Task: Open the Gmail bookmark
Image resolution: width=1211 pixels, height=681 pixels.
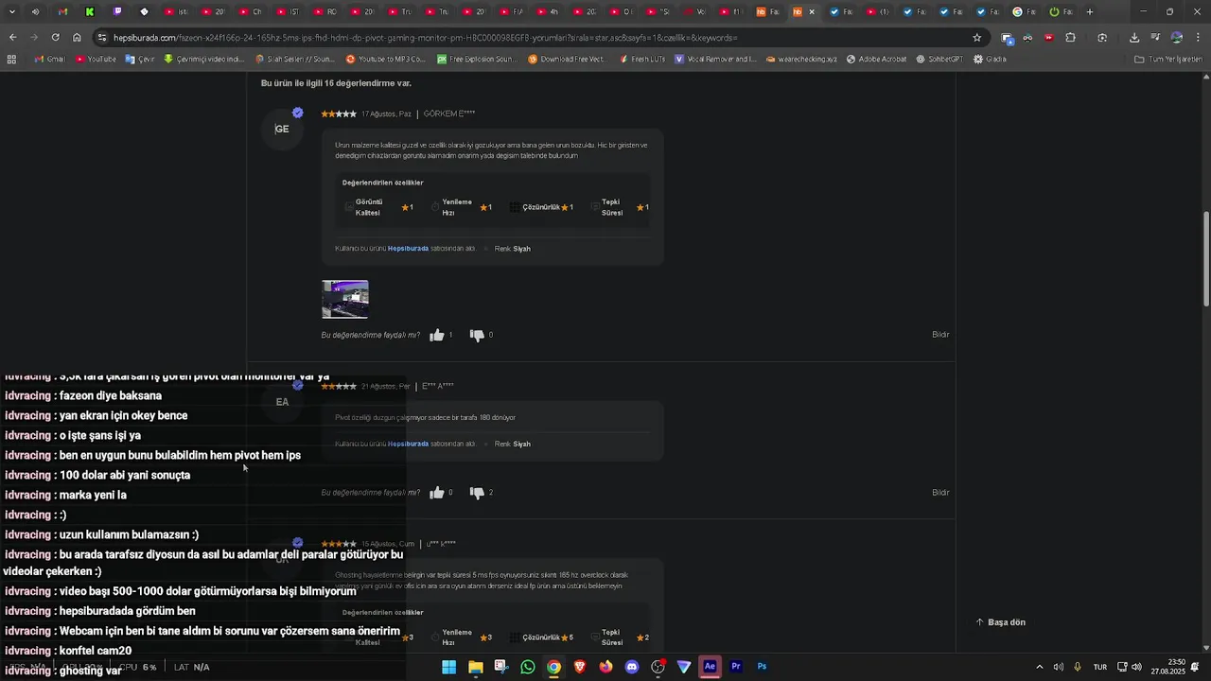Action: [49, 59]
